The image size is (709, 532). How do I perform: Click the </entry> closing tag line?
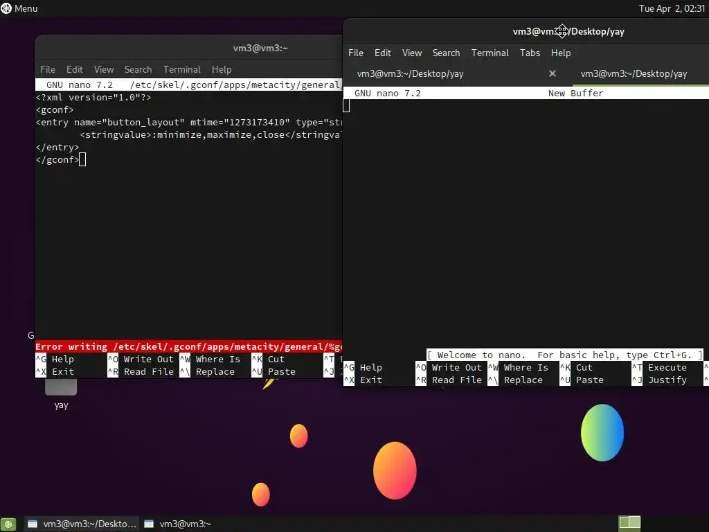(57, 148)
